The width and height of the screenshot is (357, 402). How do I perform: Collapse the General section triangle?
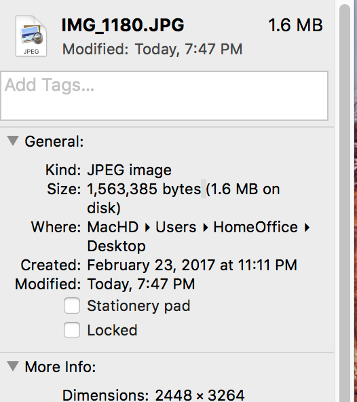13,141
